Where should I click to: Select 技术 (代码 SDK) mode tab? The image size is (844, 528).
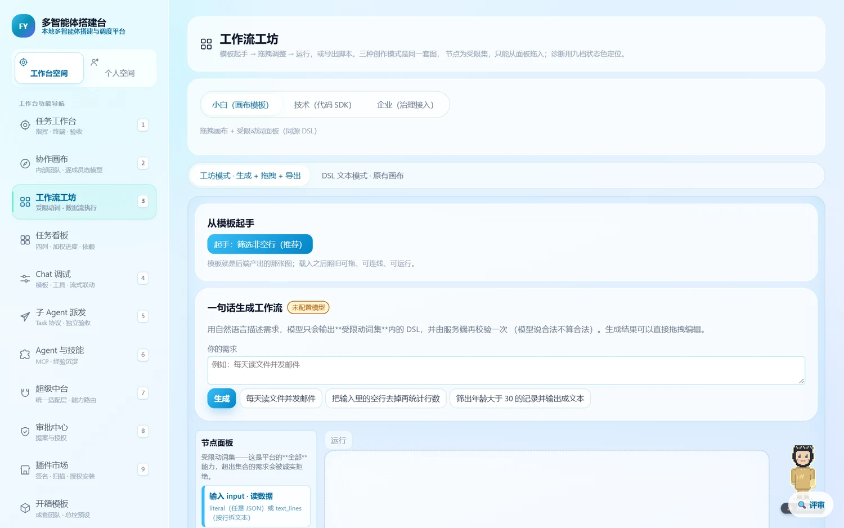coord(322,105)
